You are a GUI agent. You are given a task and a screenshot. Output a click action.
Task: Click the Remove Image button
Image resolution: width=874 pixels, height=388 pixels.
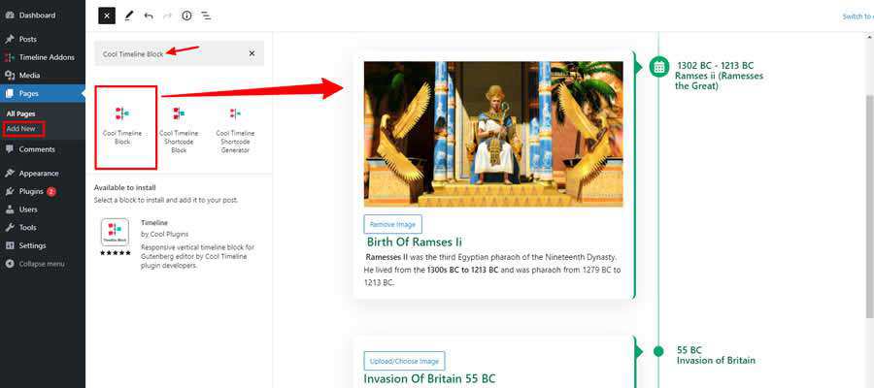coord(393,224)
